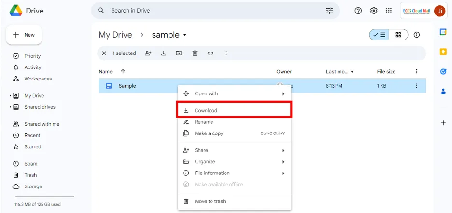
Task: Open the help question mark icon
Action: [x=358, y=11]
